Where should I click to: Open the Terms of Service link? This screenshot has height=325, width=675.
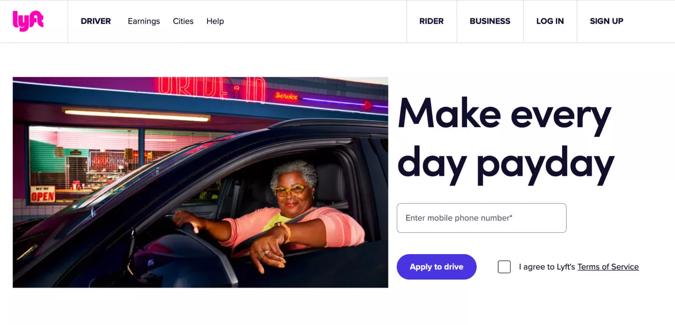608,267
